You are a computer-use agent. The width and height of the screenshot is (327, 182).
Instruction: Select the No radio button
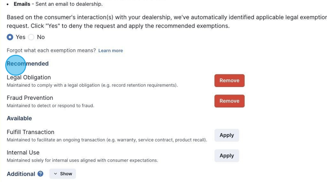pos(31,37)
